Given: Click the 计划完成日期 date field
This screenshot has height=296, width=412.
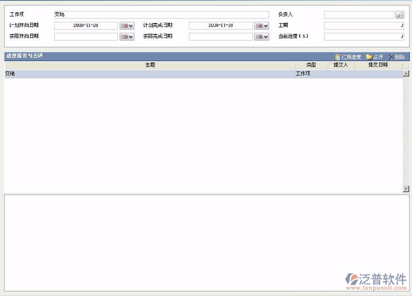Looking at the screenshot, I should (221, 26).
